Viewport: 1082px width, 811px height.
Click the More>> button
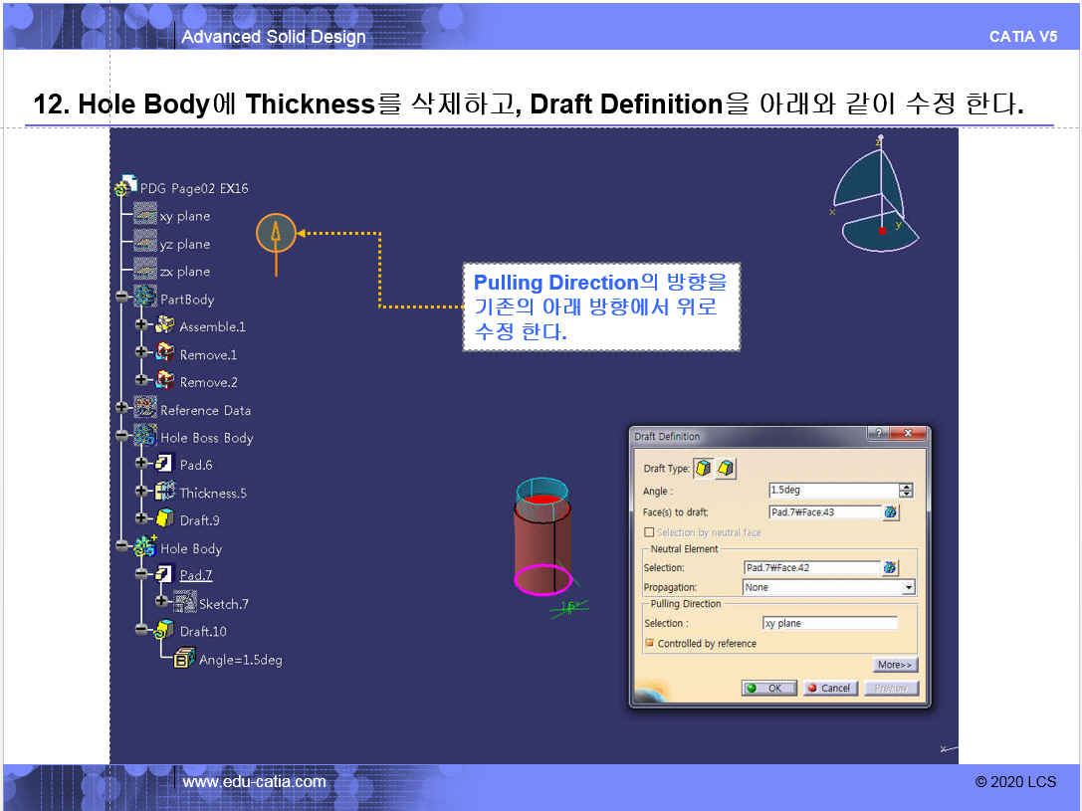(894, 665)
